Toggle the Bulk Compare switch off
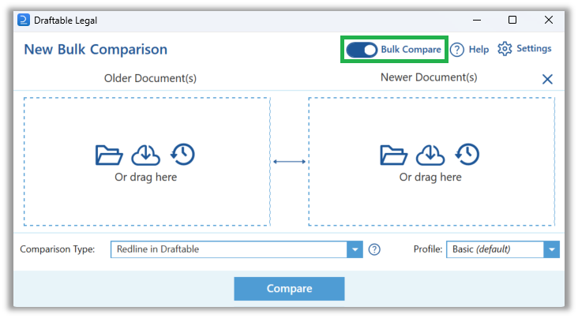Viewport: 578px width, 318px height. point(362,50)
